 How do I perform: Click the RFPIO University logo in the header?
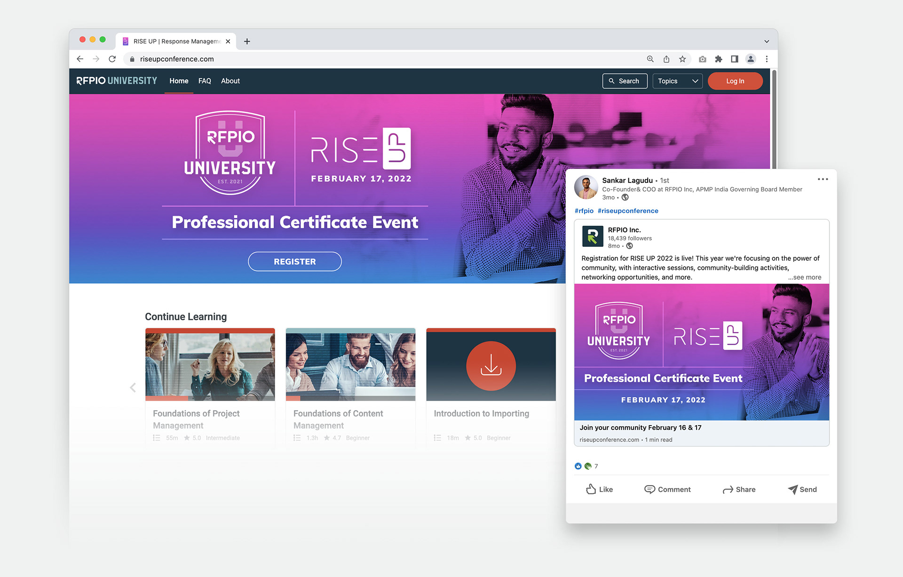pos(117,81)
